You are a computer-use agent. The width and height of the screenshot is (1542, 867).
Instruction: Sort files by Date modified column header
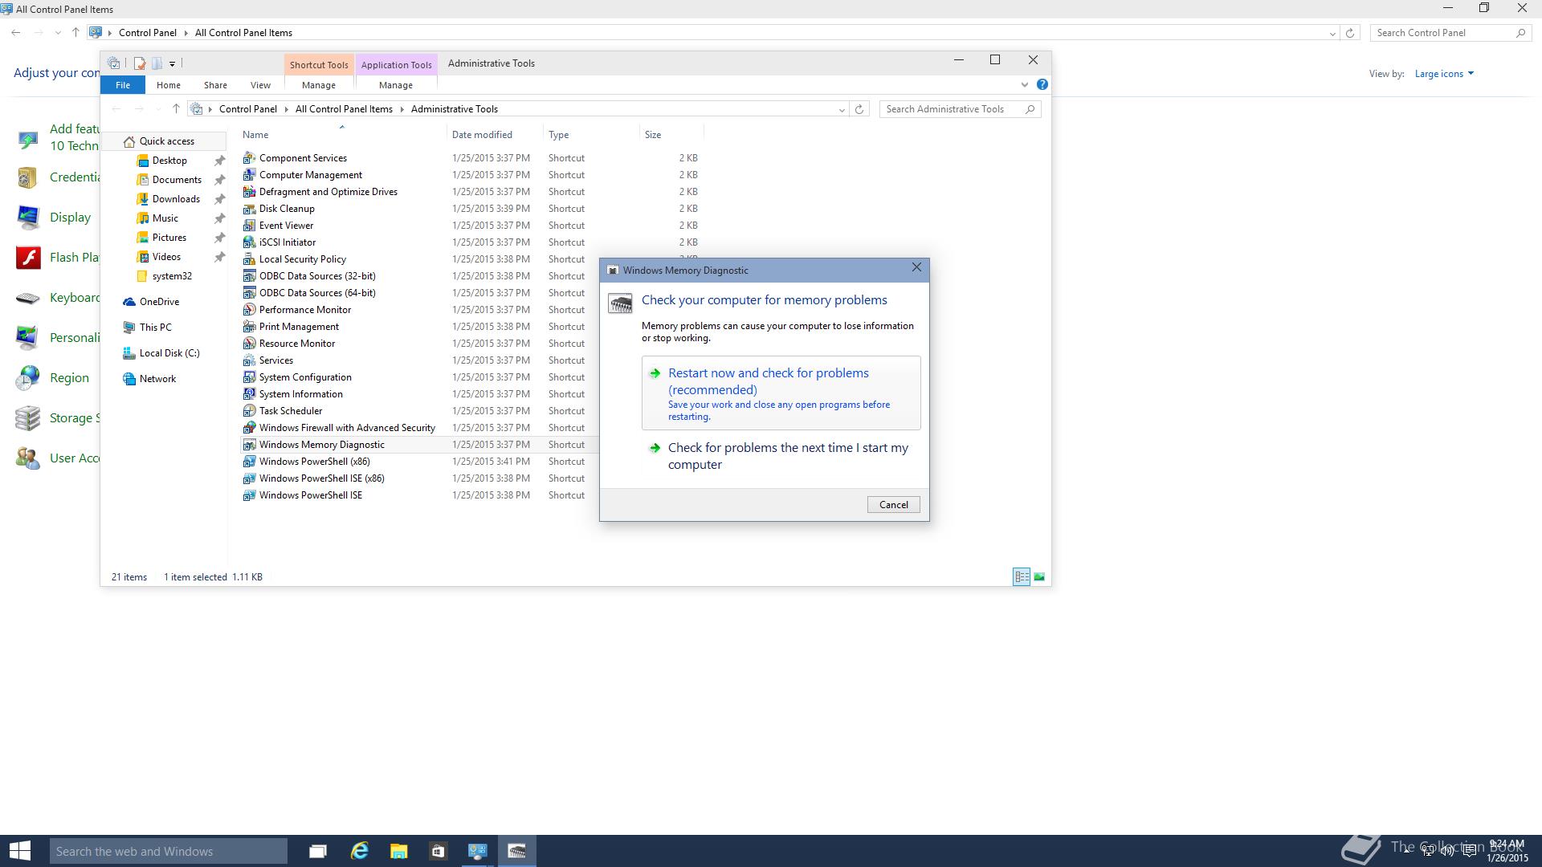(495, 135)
